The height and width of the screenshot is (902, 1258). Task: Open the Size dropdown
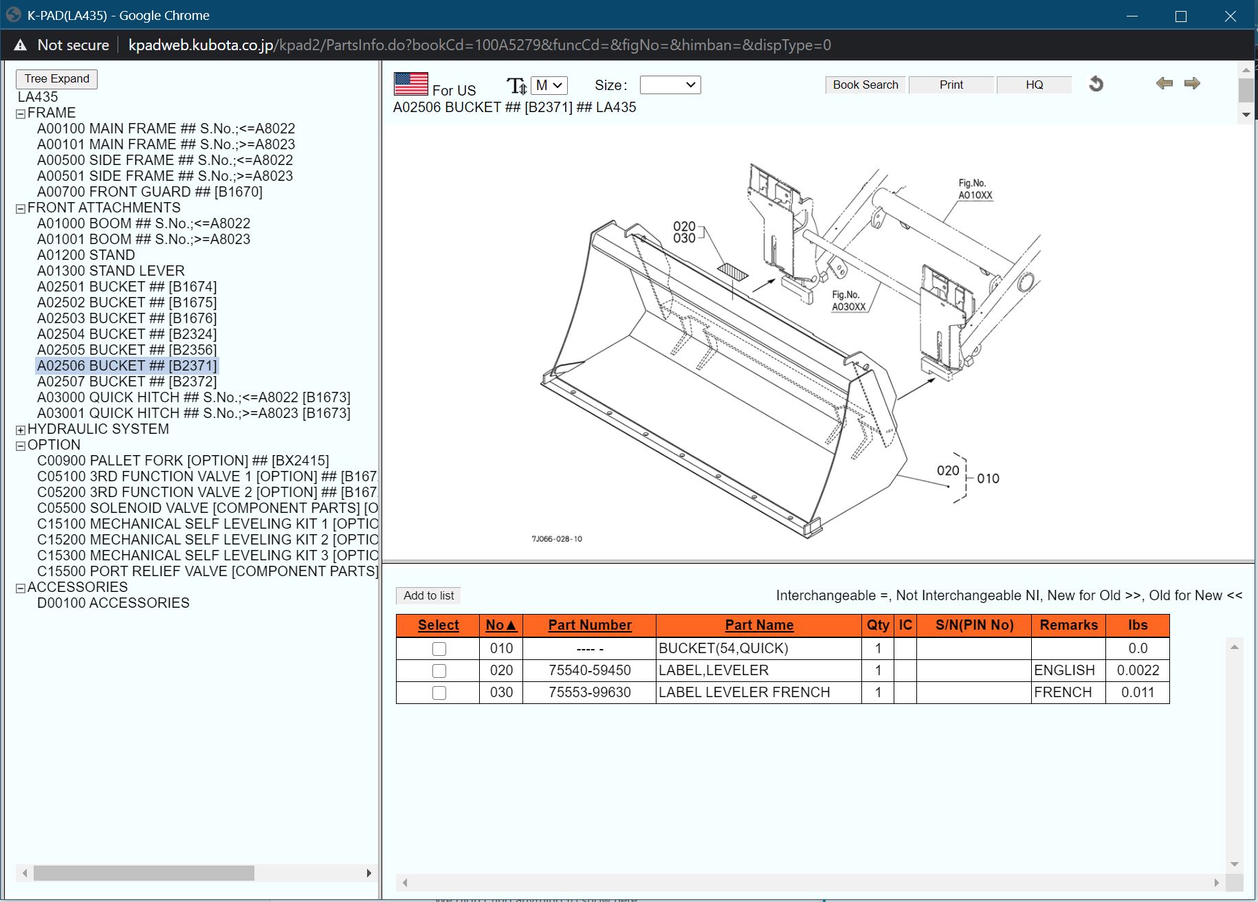click(670, 85)
